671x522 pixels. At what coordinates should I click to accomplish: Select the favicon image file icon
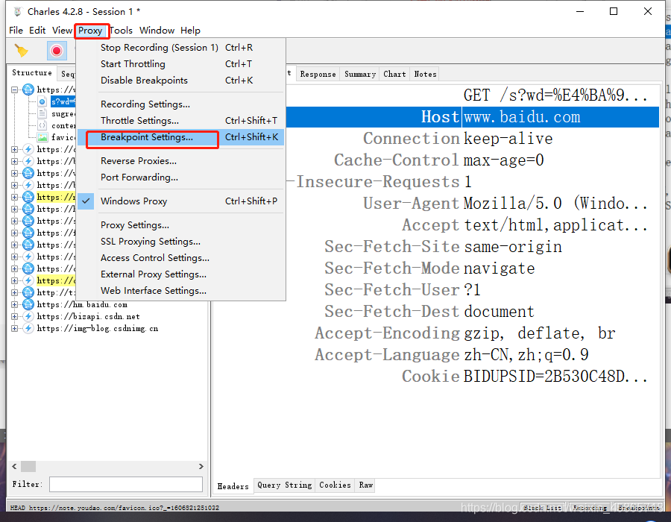pyautogui.click(x=42, y=137)
